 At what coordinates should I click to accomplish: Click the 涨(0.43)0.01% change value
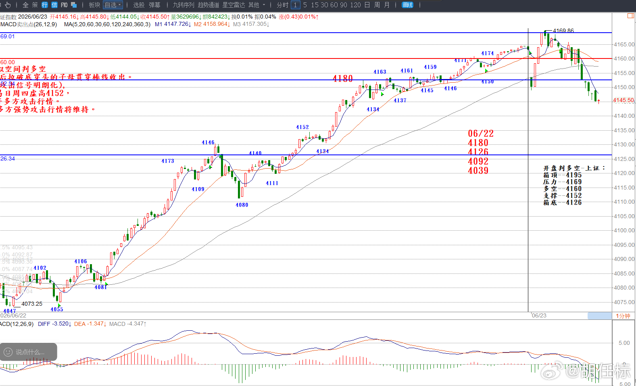[299, 17]
